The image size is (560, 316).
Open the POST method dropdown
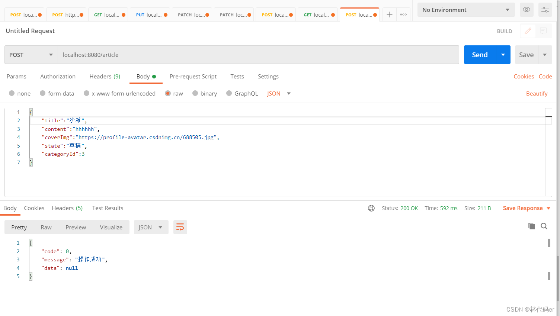coord(31,54)
